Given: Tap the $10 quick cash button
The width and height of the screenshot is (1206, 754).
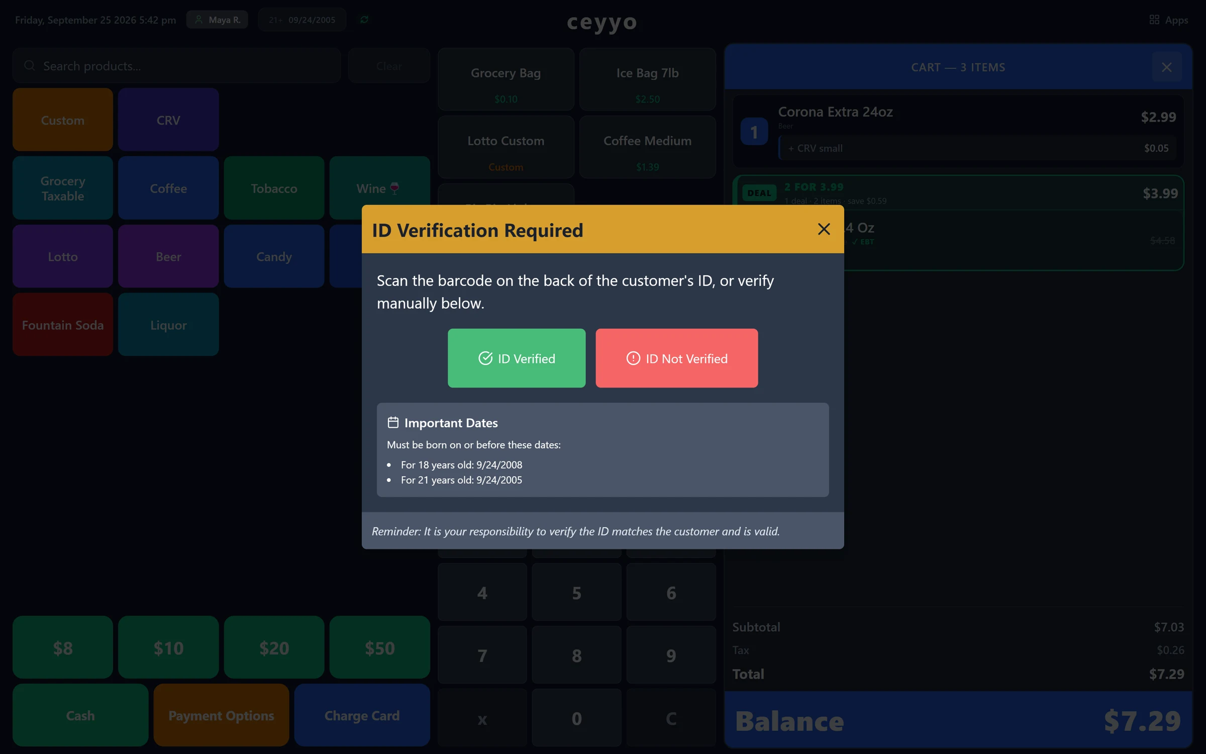Looking at the screenshot, I should (x=168, y=647).
